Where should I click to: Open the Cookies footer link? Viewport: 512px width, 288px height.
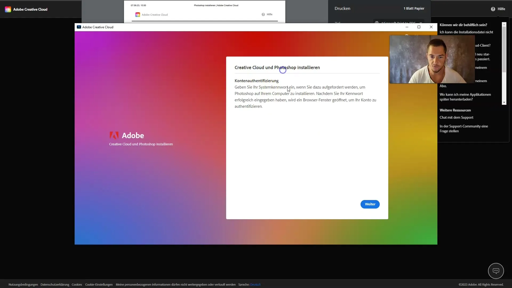77,285
